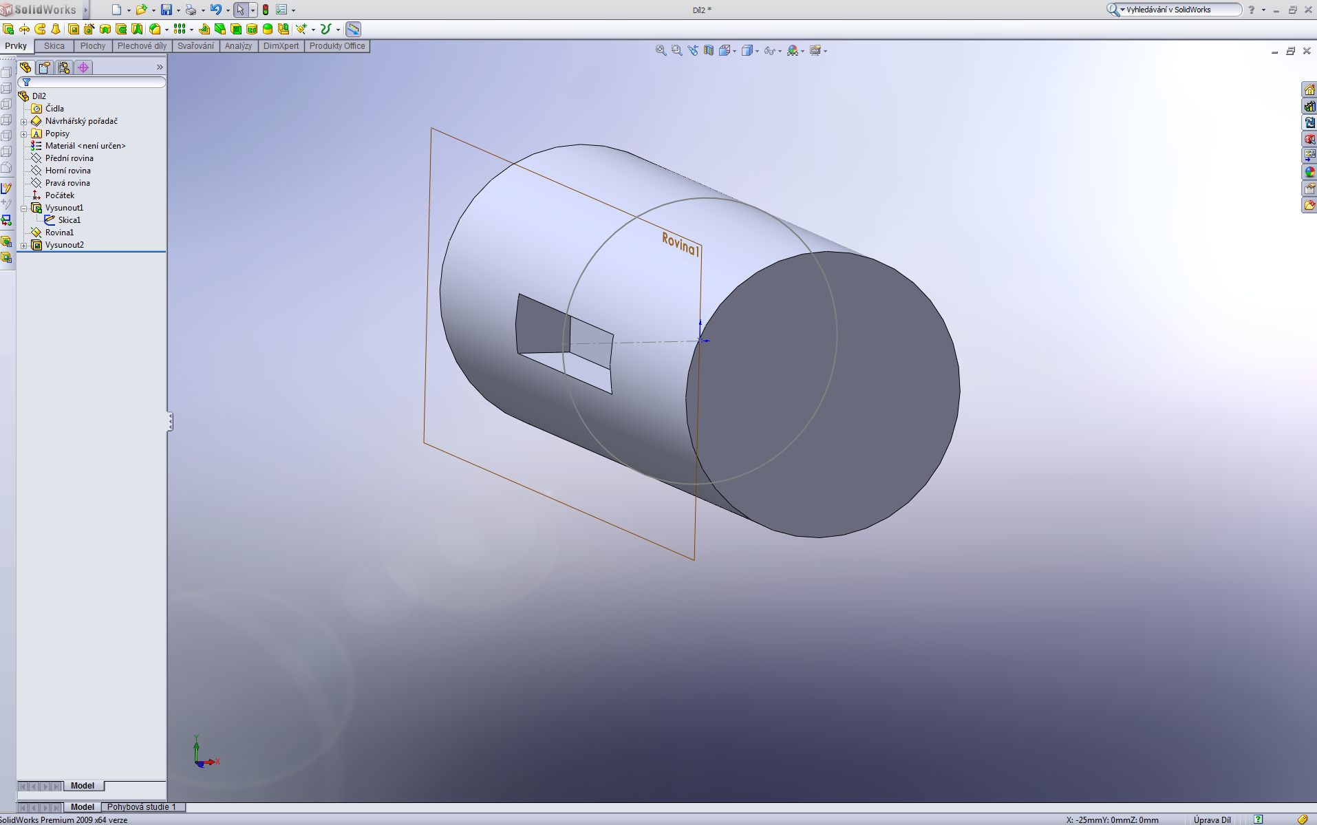Save the part with the floppy icon
Viewport: 1317px width, 825px height.
167,10
